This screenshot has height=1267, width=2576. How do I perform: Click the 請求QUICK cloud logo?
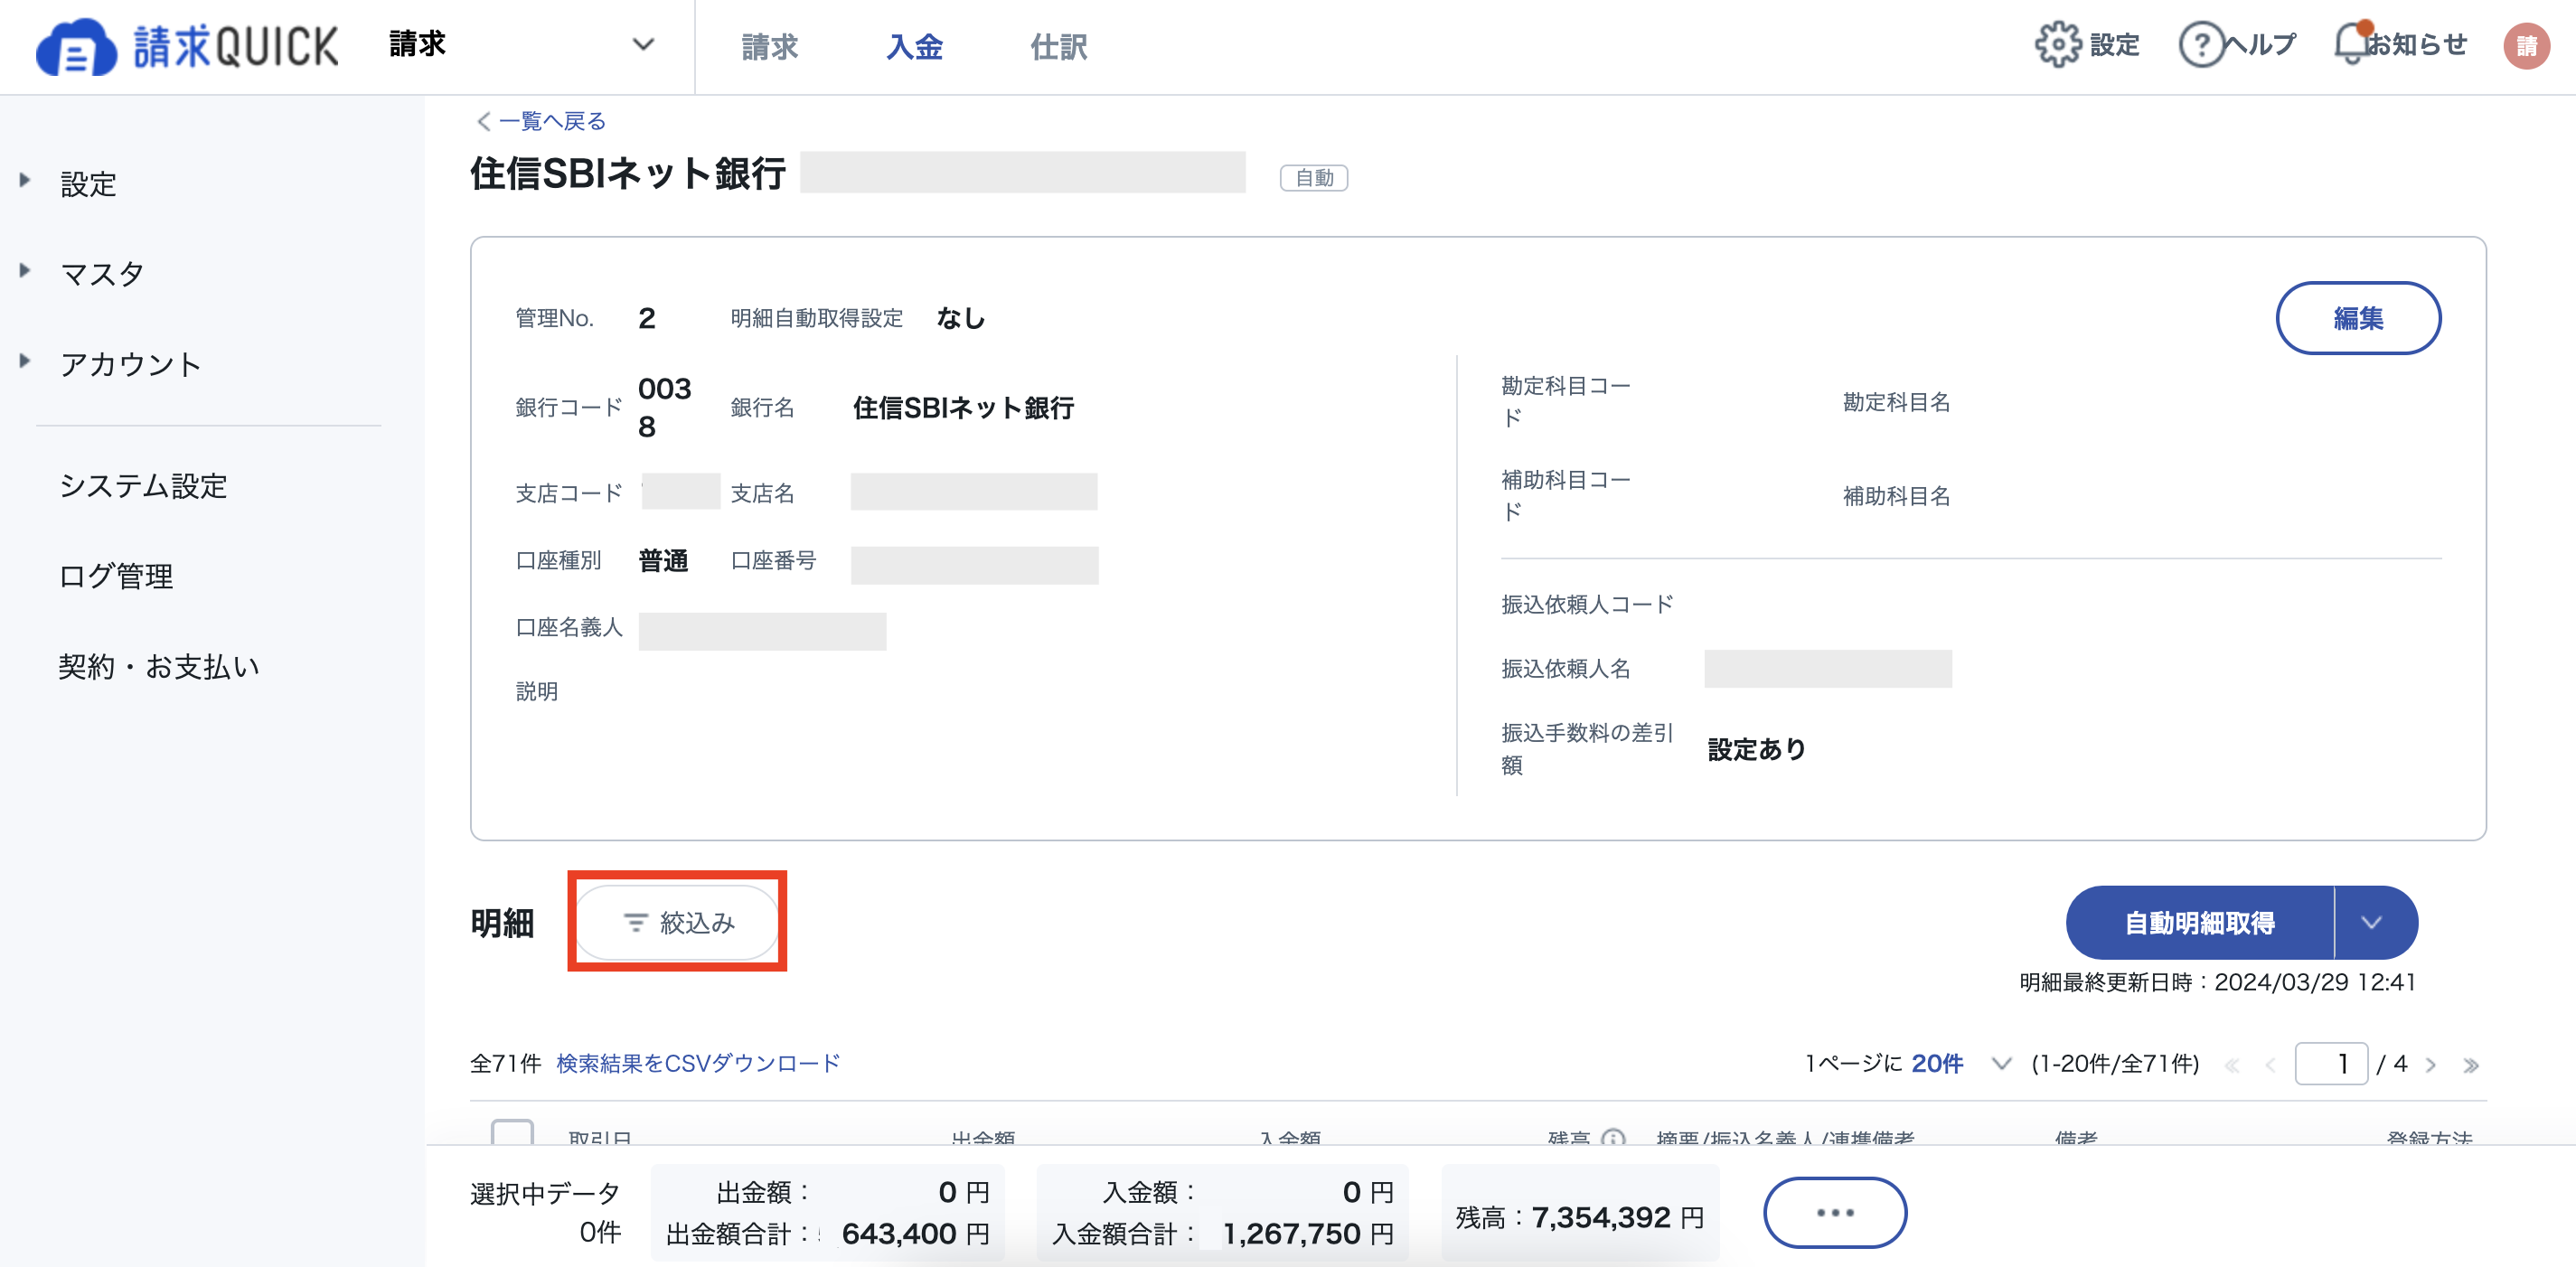(187, 47)
